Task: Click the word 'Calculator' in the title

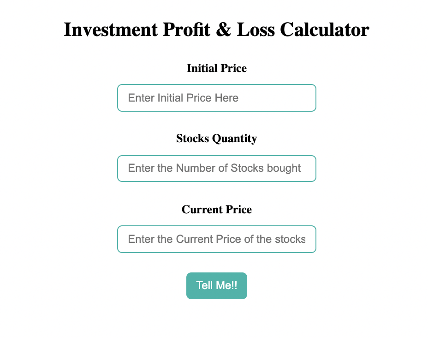Action: click(x=325, y=29)
